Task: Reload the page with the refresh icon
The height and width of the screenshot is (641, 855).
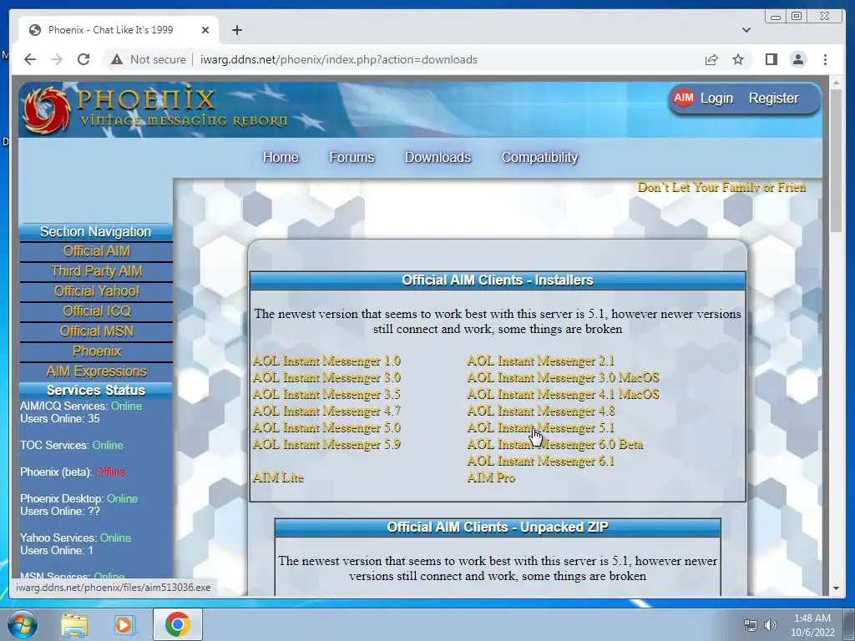Action: click(x=83, y=59)
